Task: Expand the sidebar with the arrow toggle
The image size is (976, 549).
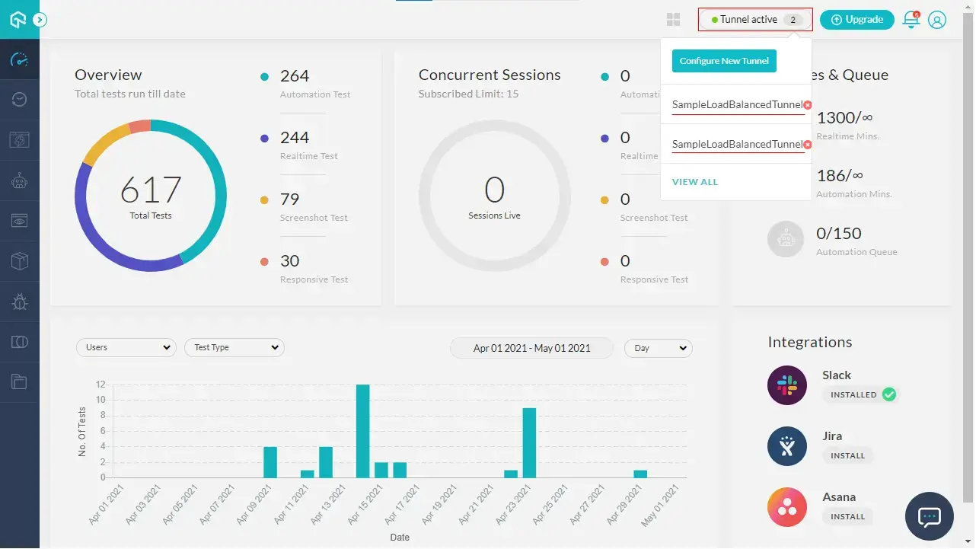Action: tap(40, 20)
